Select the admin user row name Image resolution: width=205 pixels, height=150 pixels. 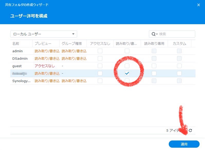18,51
